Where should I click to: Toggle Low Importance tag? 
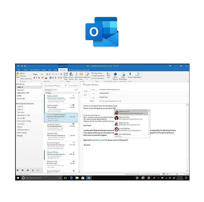click(98, 78)
